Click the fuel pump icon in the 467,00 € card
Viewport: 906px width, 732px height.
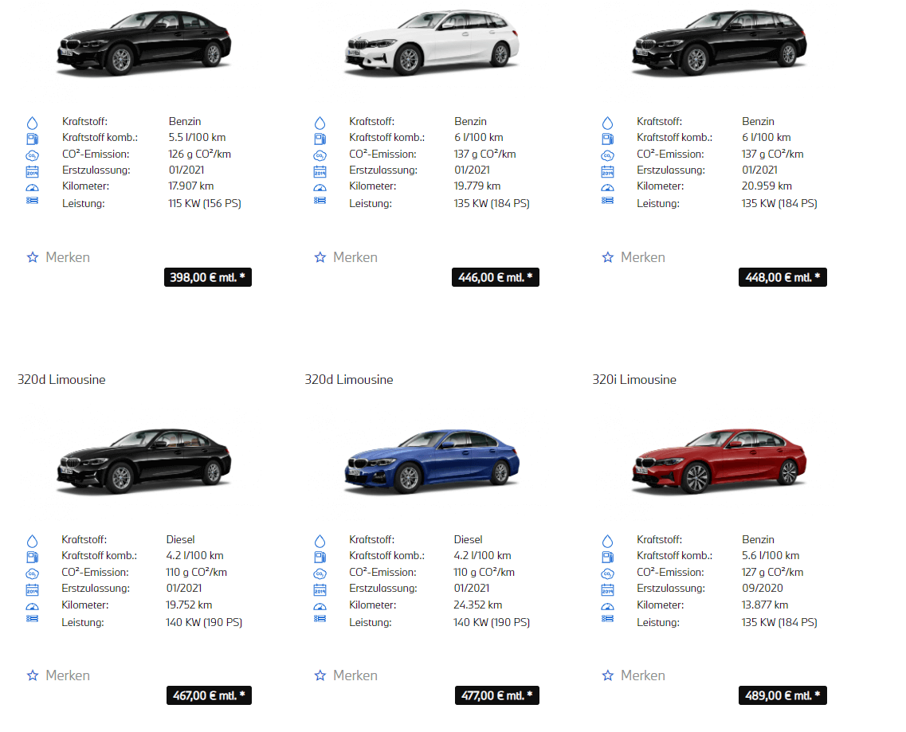click(33, 557)
